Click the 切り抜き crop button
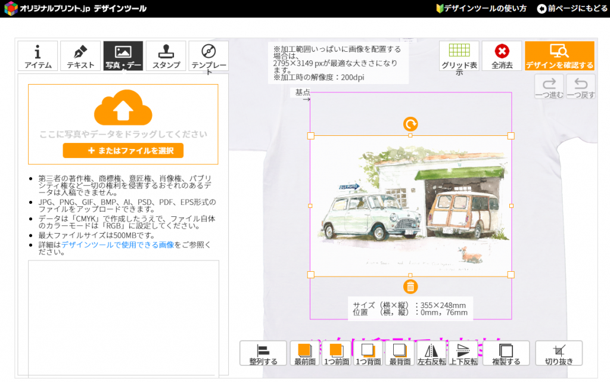The width and height of the screenshot is (610, 382). tap(559, 353)
